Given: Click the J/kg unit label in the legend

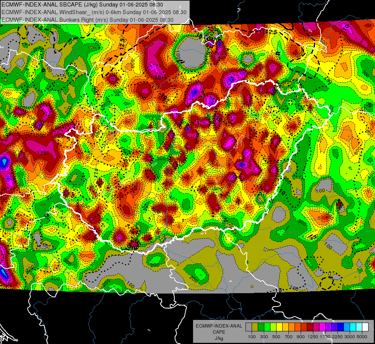Looking at the screenshot, I should 219,338.
